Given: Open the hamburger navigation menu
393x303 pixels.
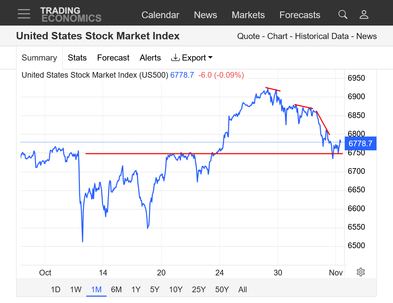Looking at the screenshot, I should pos(24,14).
